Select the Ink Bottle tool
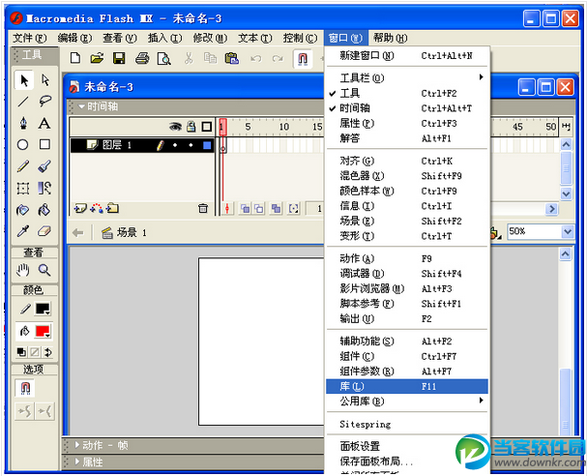The height and width of the screenshot is (476, 587). (23, 210)
